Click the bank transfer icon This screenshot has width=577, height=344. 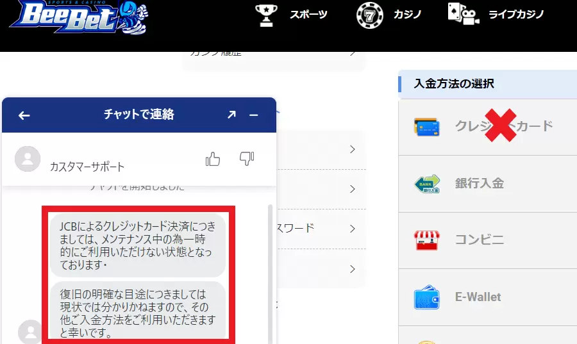click(427, 184)
